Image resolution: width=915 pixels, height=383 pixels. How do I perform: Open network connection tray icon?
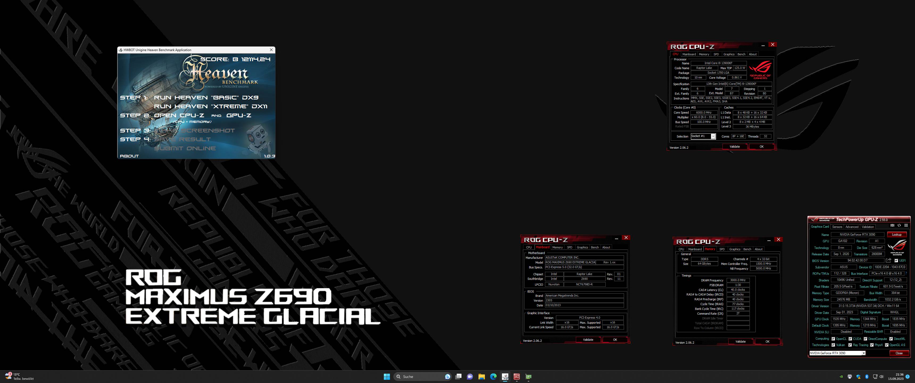(x=875, y=377)
